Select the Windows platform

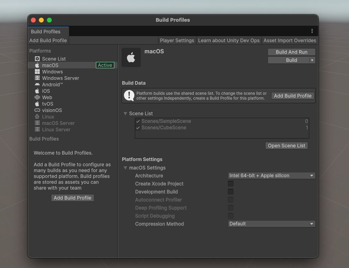(x=73, y=72)
